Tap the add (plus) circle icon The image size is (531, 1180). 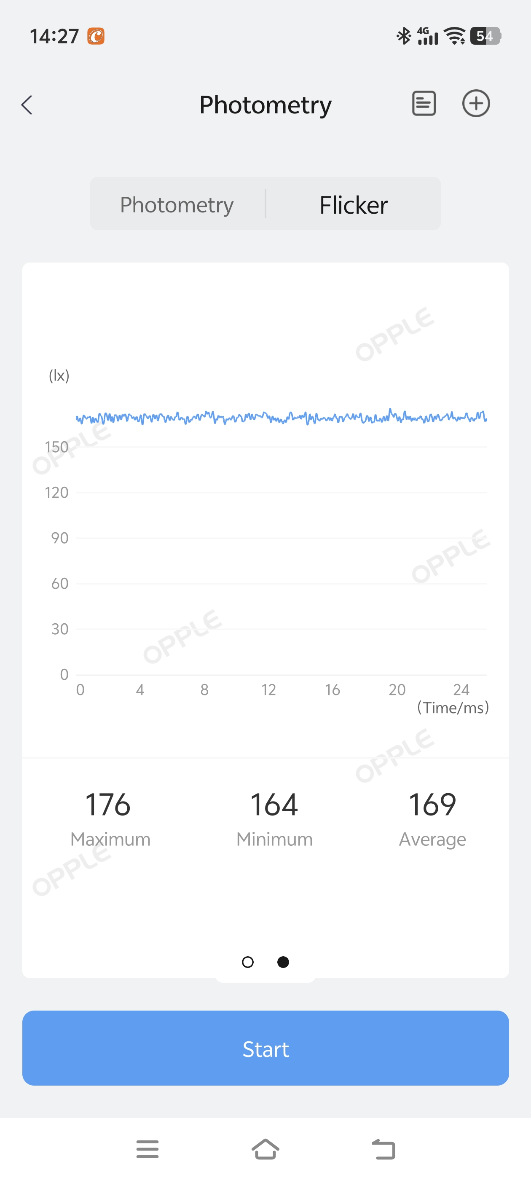(475, 104)
